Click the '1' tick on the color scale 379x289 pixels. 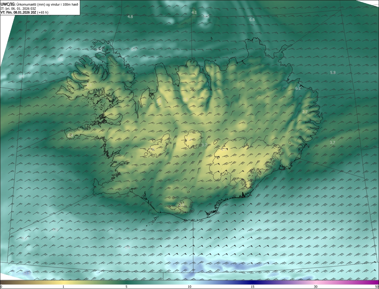(x=63, y=287)
